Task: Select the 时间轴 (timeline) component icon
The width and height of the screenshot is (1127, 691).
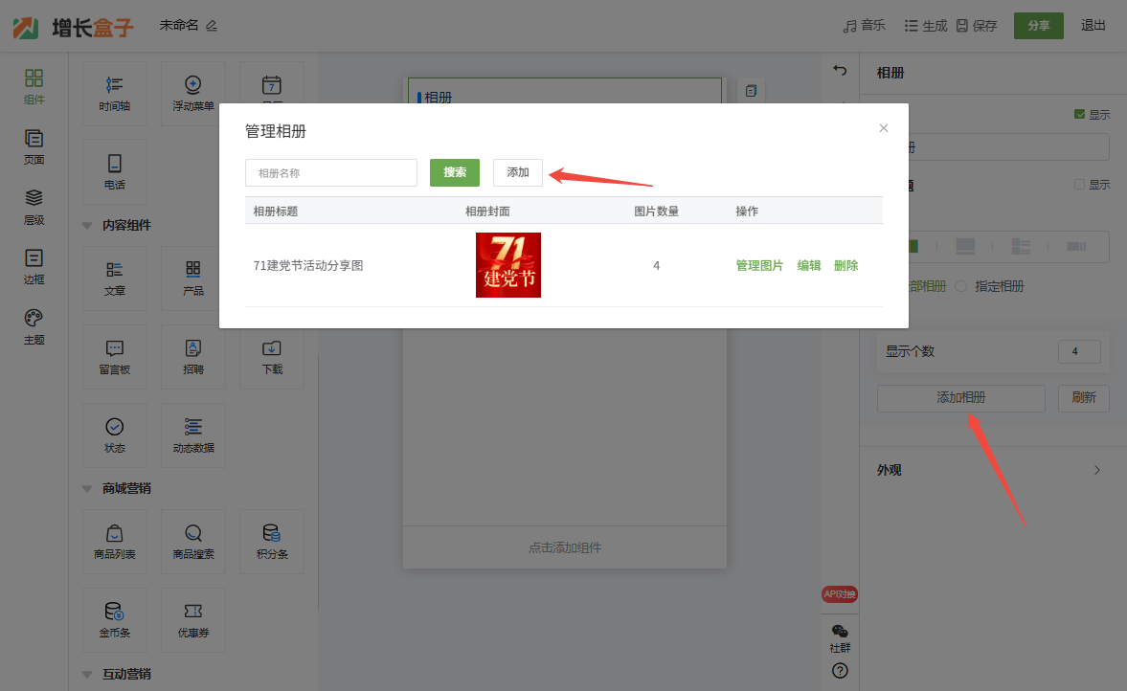Action: 115,93
